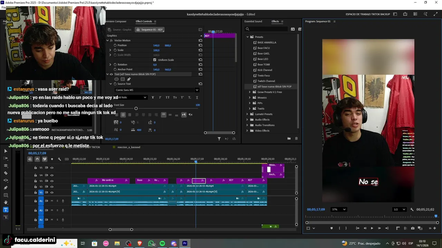Step forward one frame
Viewport: 442px width, 248px height.
point(379,228)
